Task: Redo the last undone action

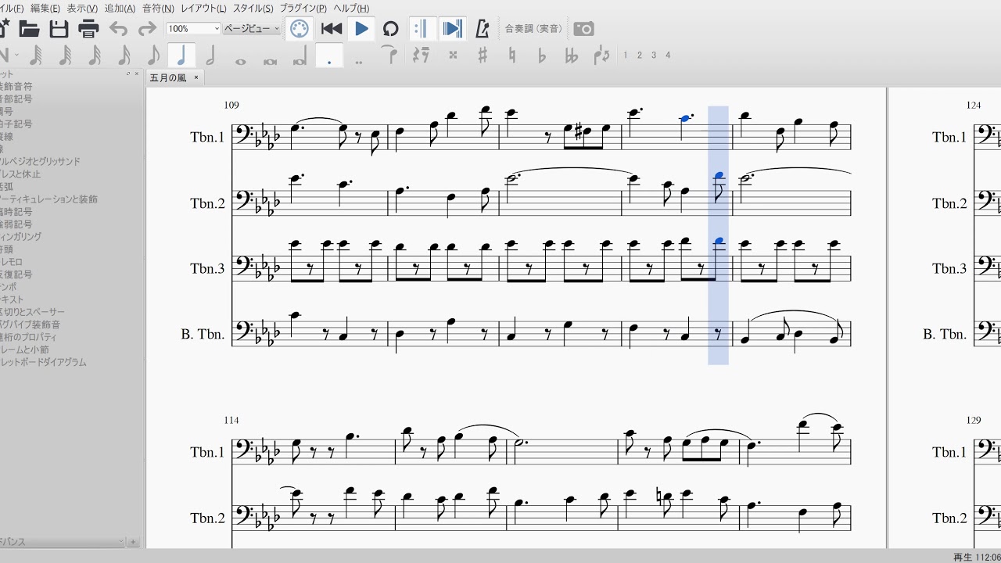Action: coord(147,29)
